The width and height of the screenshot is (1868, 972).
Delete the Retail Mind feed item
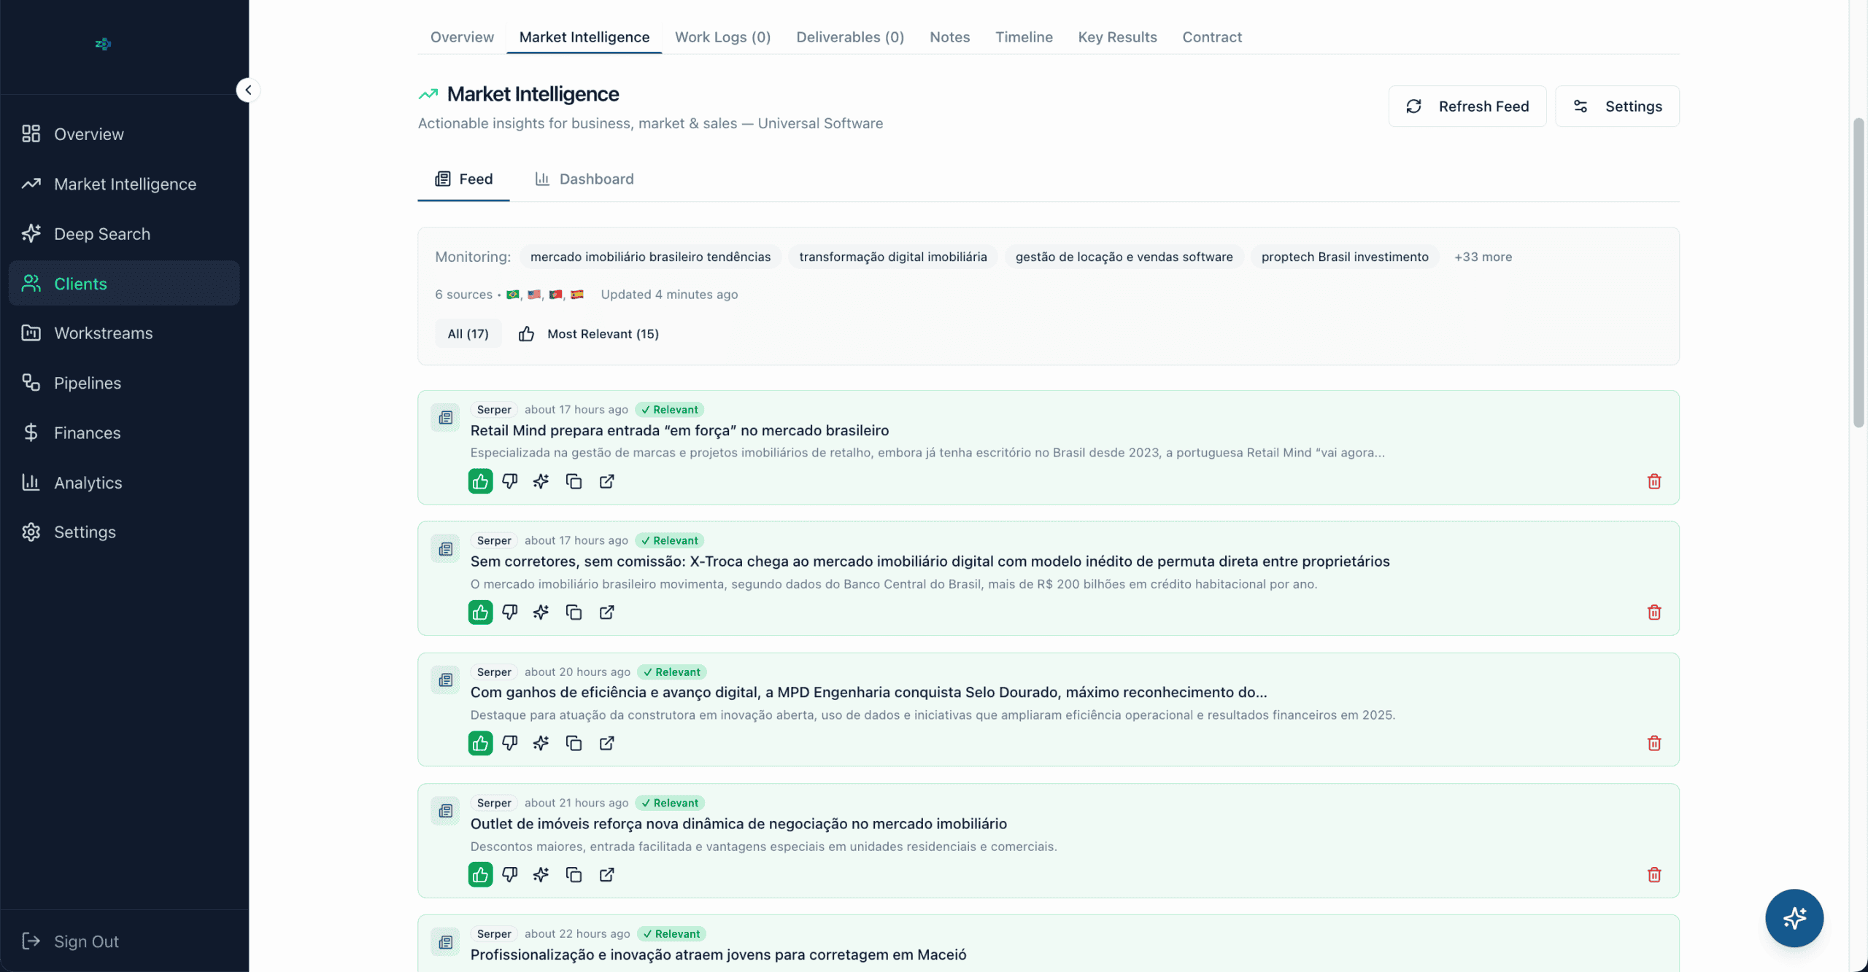pos(1653,481)
